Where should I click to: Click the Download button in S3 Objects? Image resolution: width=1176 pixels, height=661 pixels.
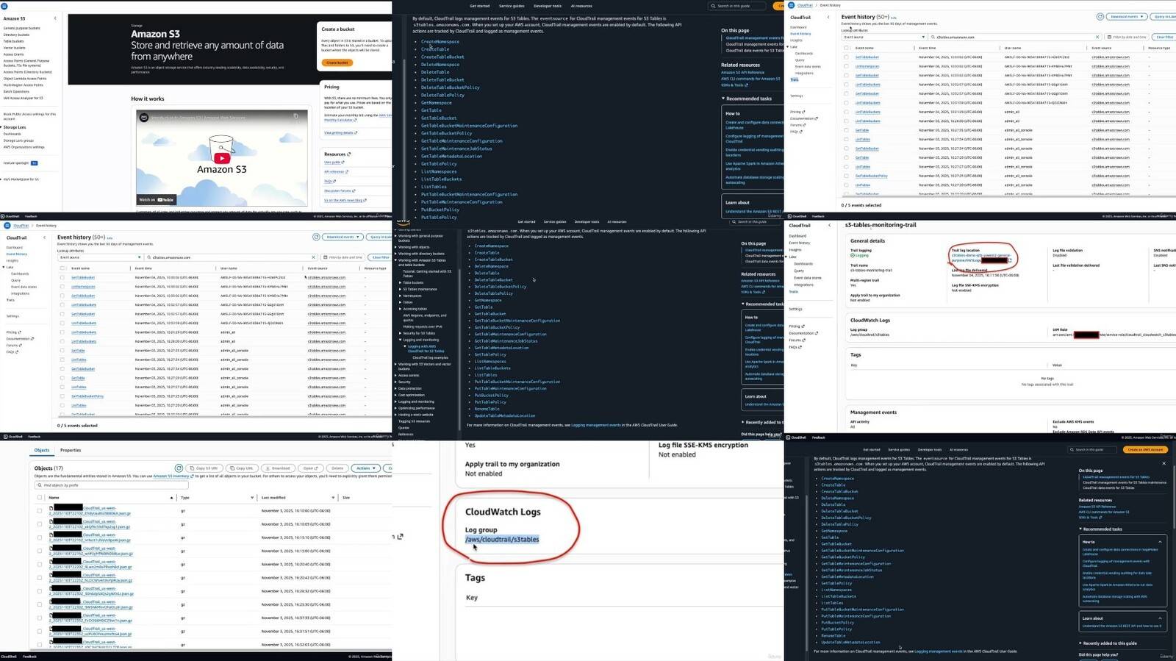click(279, 468)
